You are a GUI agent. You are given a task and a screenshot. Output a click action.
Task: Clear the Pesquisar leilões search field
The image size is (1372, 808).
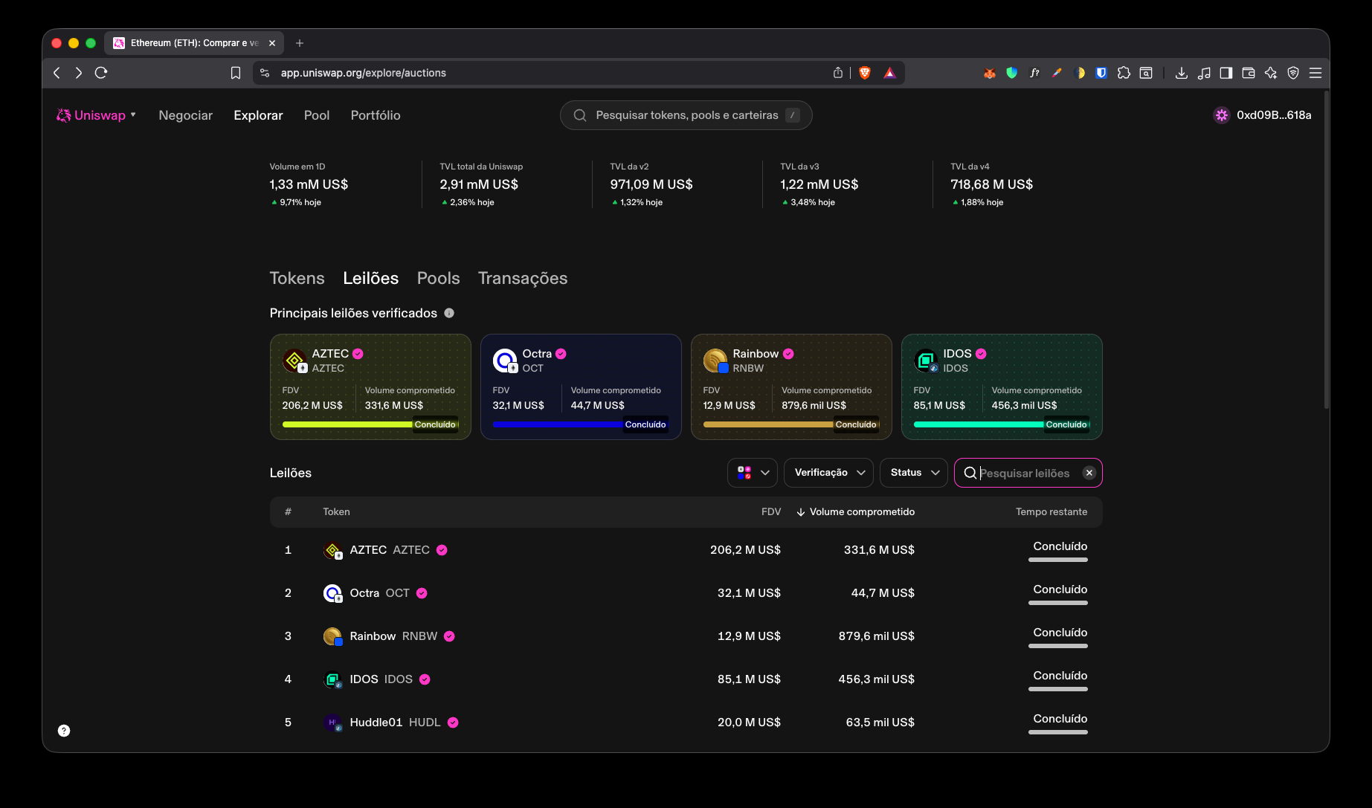[x=1089, y=473]
